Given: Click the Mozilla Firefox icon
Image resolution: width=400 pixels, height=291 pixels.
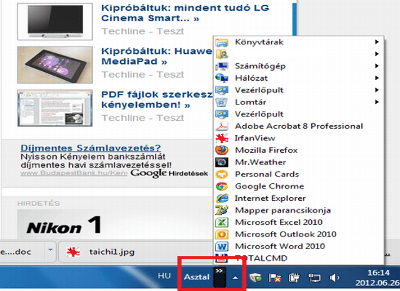Looking at the screenshot, I should pyautogui.click(x=222, y=150).
